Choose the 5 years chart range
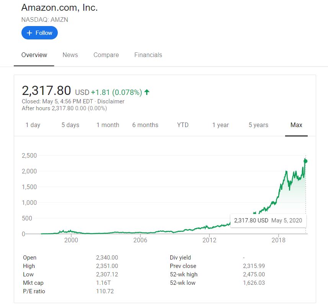 pos(258,125)
